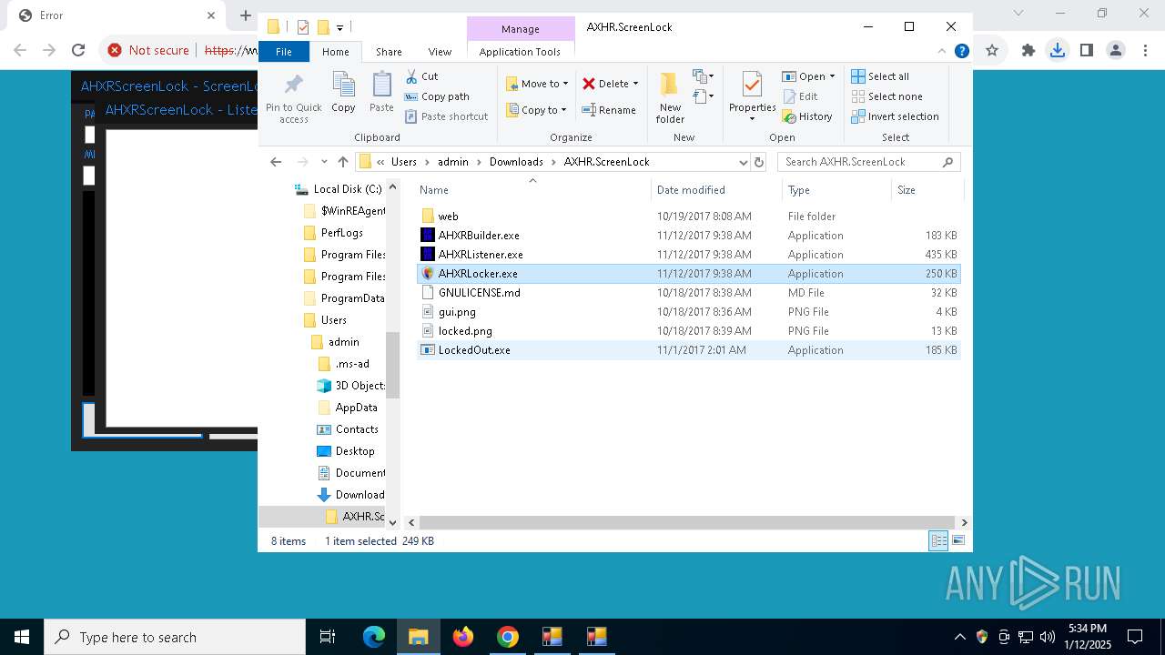Click the Edit ribbon button
Screen dimensions: 1165x655
(800, 96)
